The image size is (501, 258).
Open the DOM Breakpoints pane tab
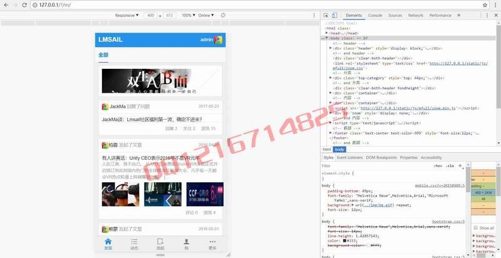click(x=381, y=157)
